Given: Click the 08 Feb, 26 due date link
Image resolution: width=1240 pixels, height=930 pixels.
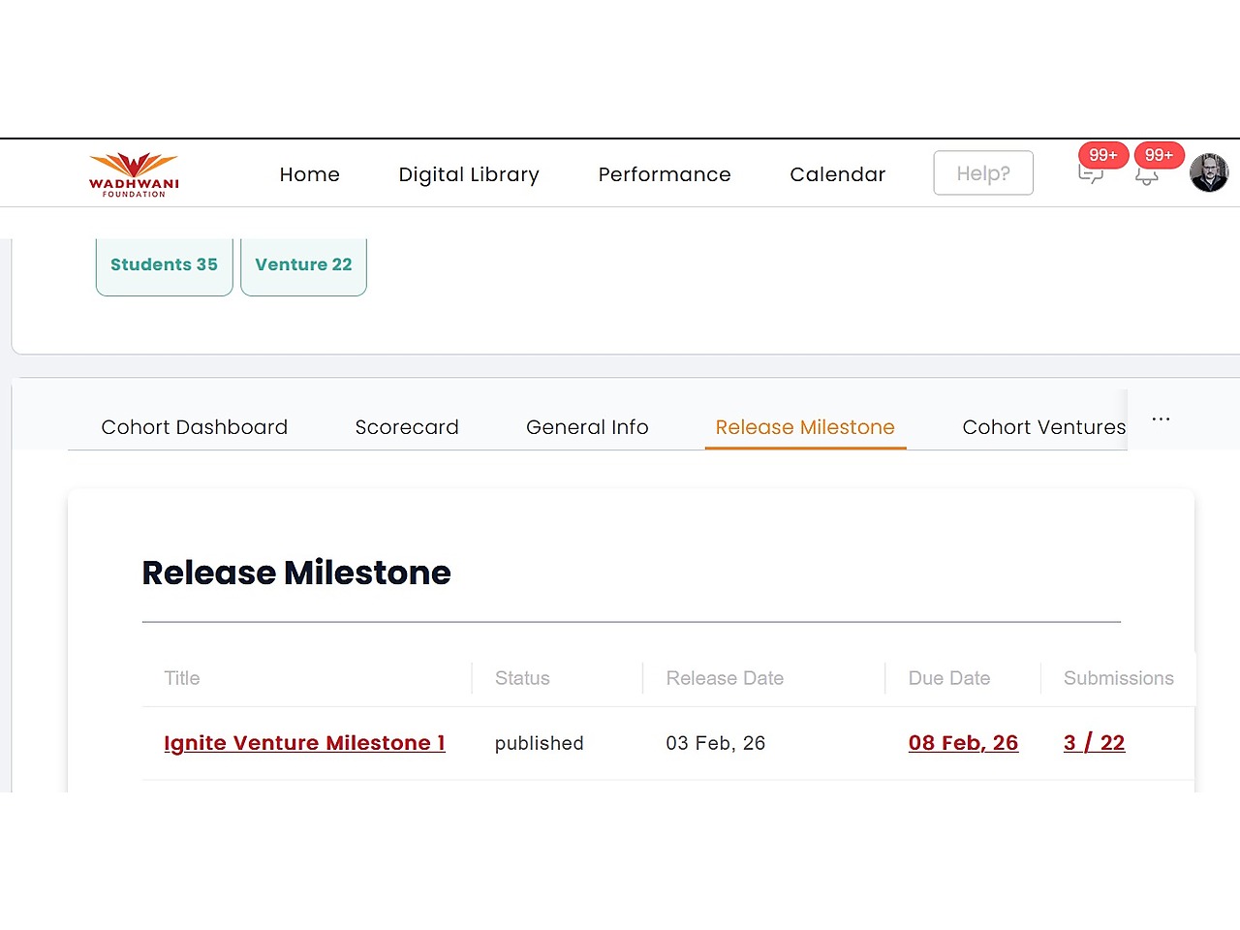Looking at the screenshot, I should click(963, 743).
